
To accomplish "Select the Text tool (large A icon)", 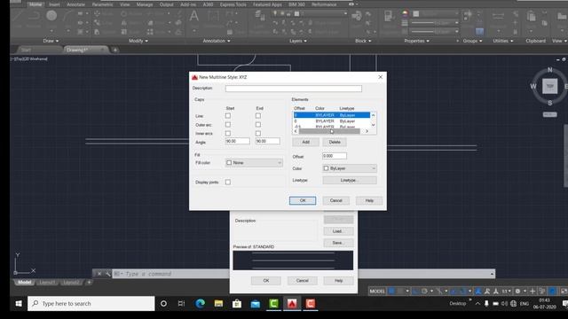I will tap(194, 16).
